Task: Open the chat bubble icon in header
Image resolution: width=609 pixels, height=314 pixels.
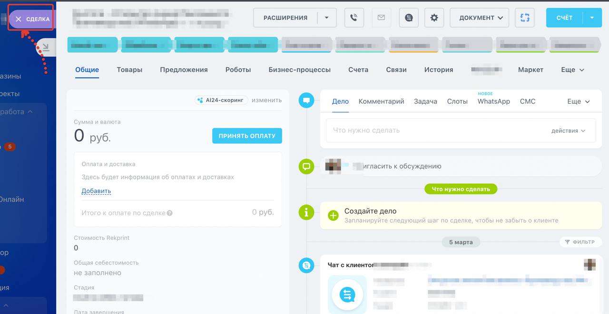Action: (409, 18)
